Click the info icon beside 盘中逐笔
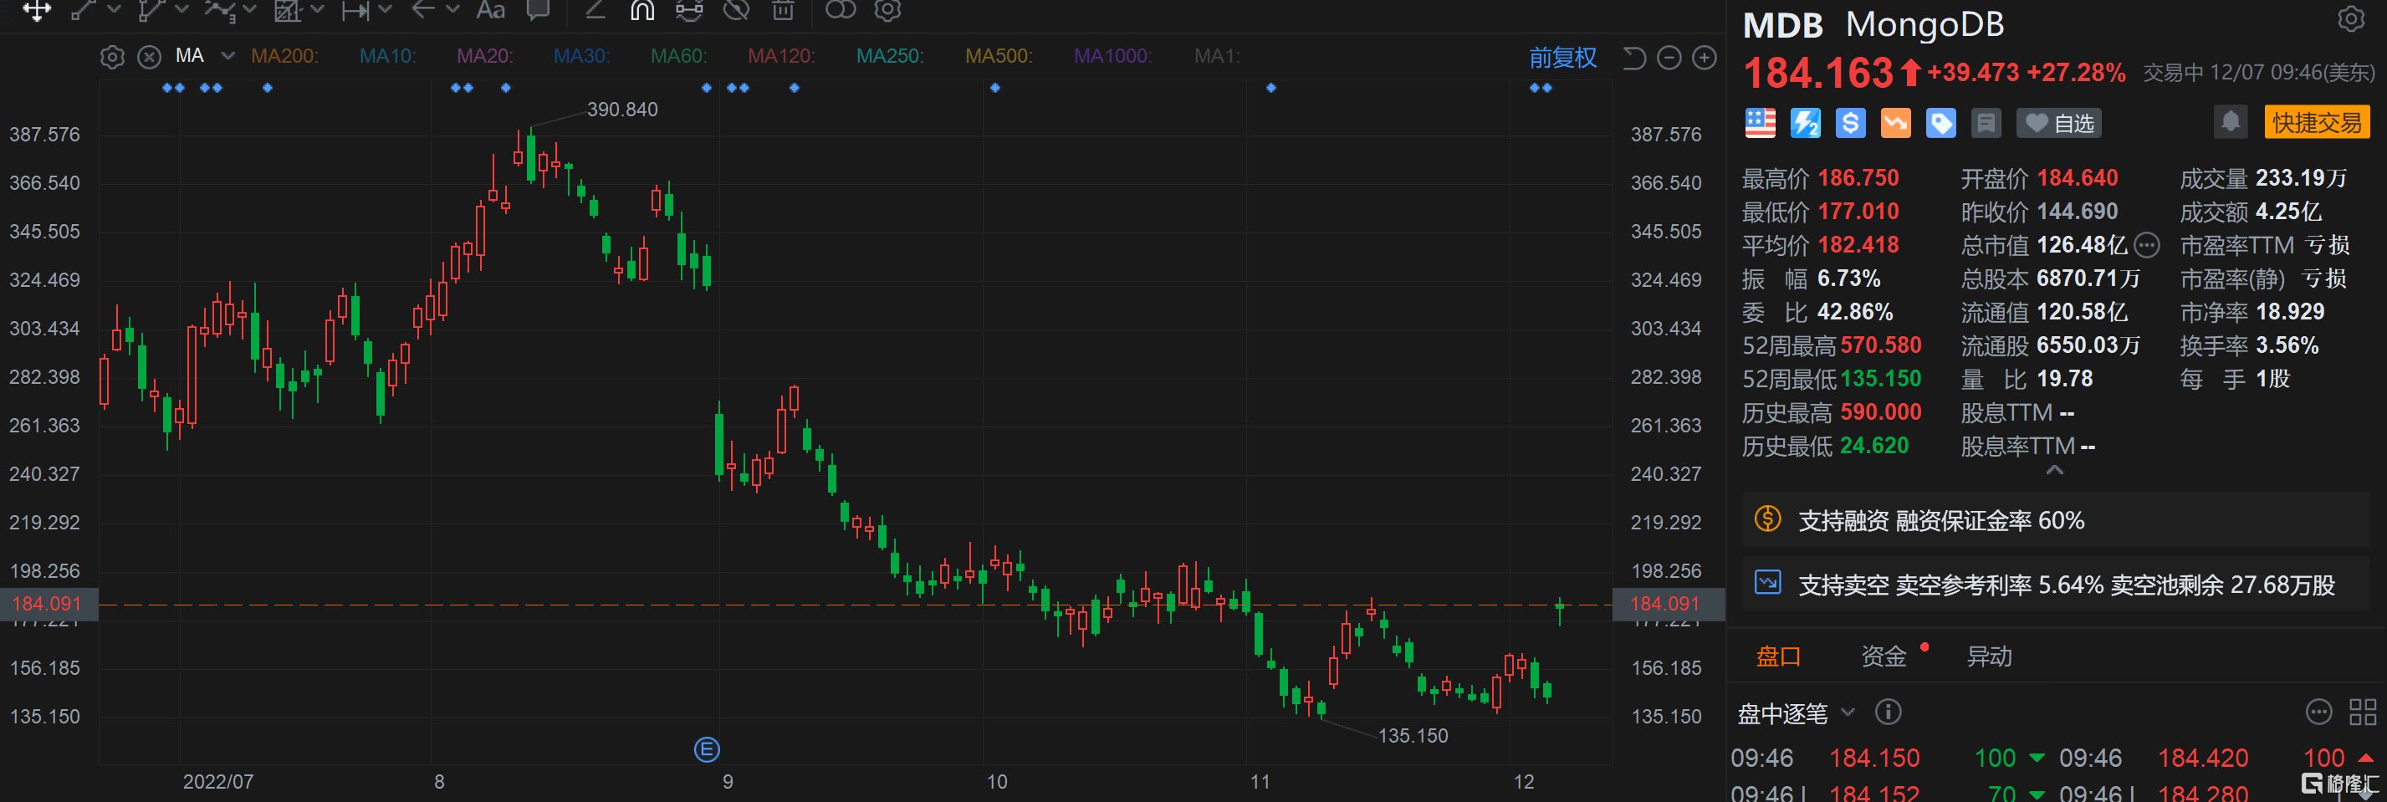 click(1888, 711)
